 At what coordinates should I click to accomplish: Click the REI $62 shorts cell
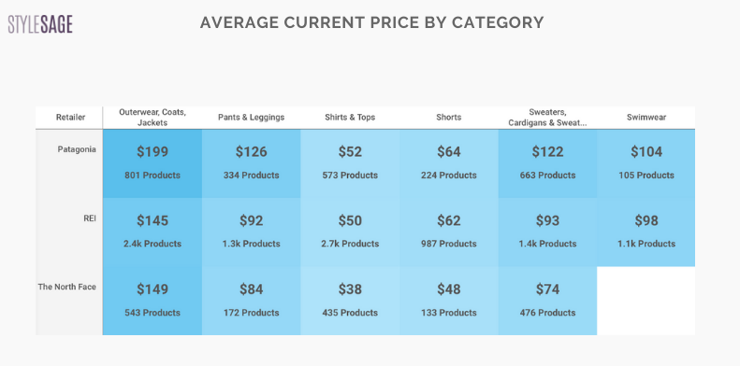(449, 232)
